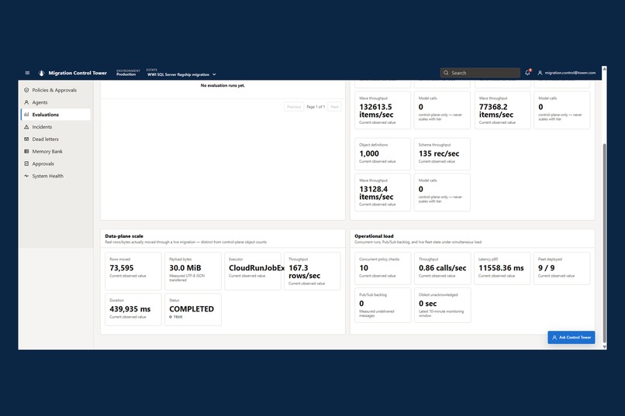Click the Approvals checkbox icon in sidebar
Screen dimensions: 625x416
click(x=26, y=163)
